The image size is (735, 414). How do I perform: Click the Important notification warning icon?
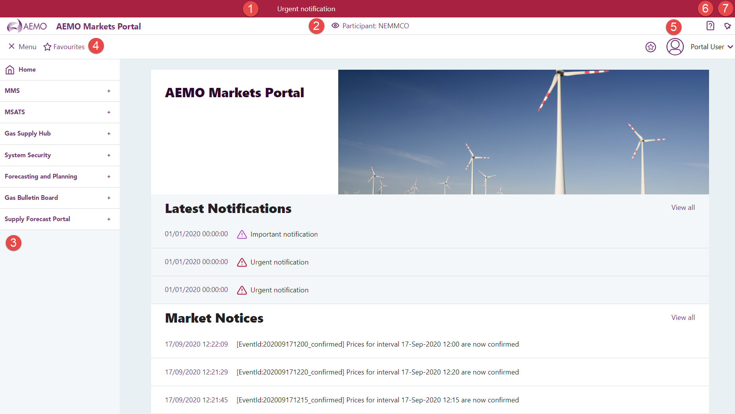(x=242, y=234)
